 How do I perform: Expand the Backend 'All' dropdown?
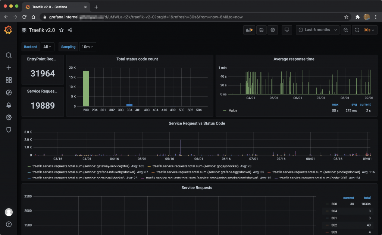[x=47, y=47]
